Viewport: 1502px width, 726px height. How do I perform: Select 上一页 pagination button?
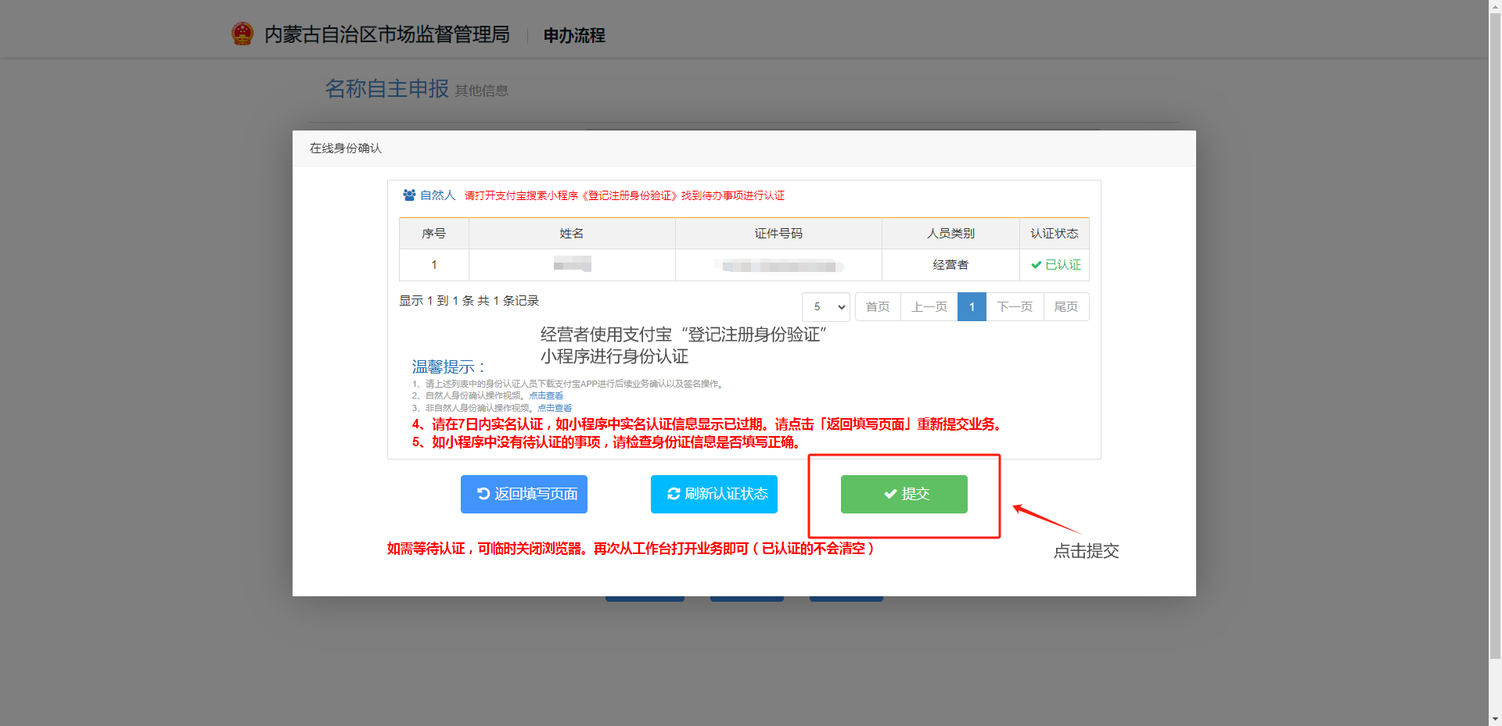click(x=929, y=307)
